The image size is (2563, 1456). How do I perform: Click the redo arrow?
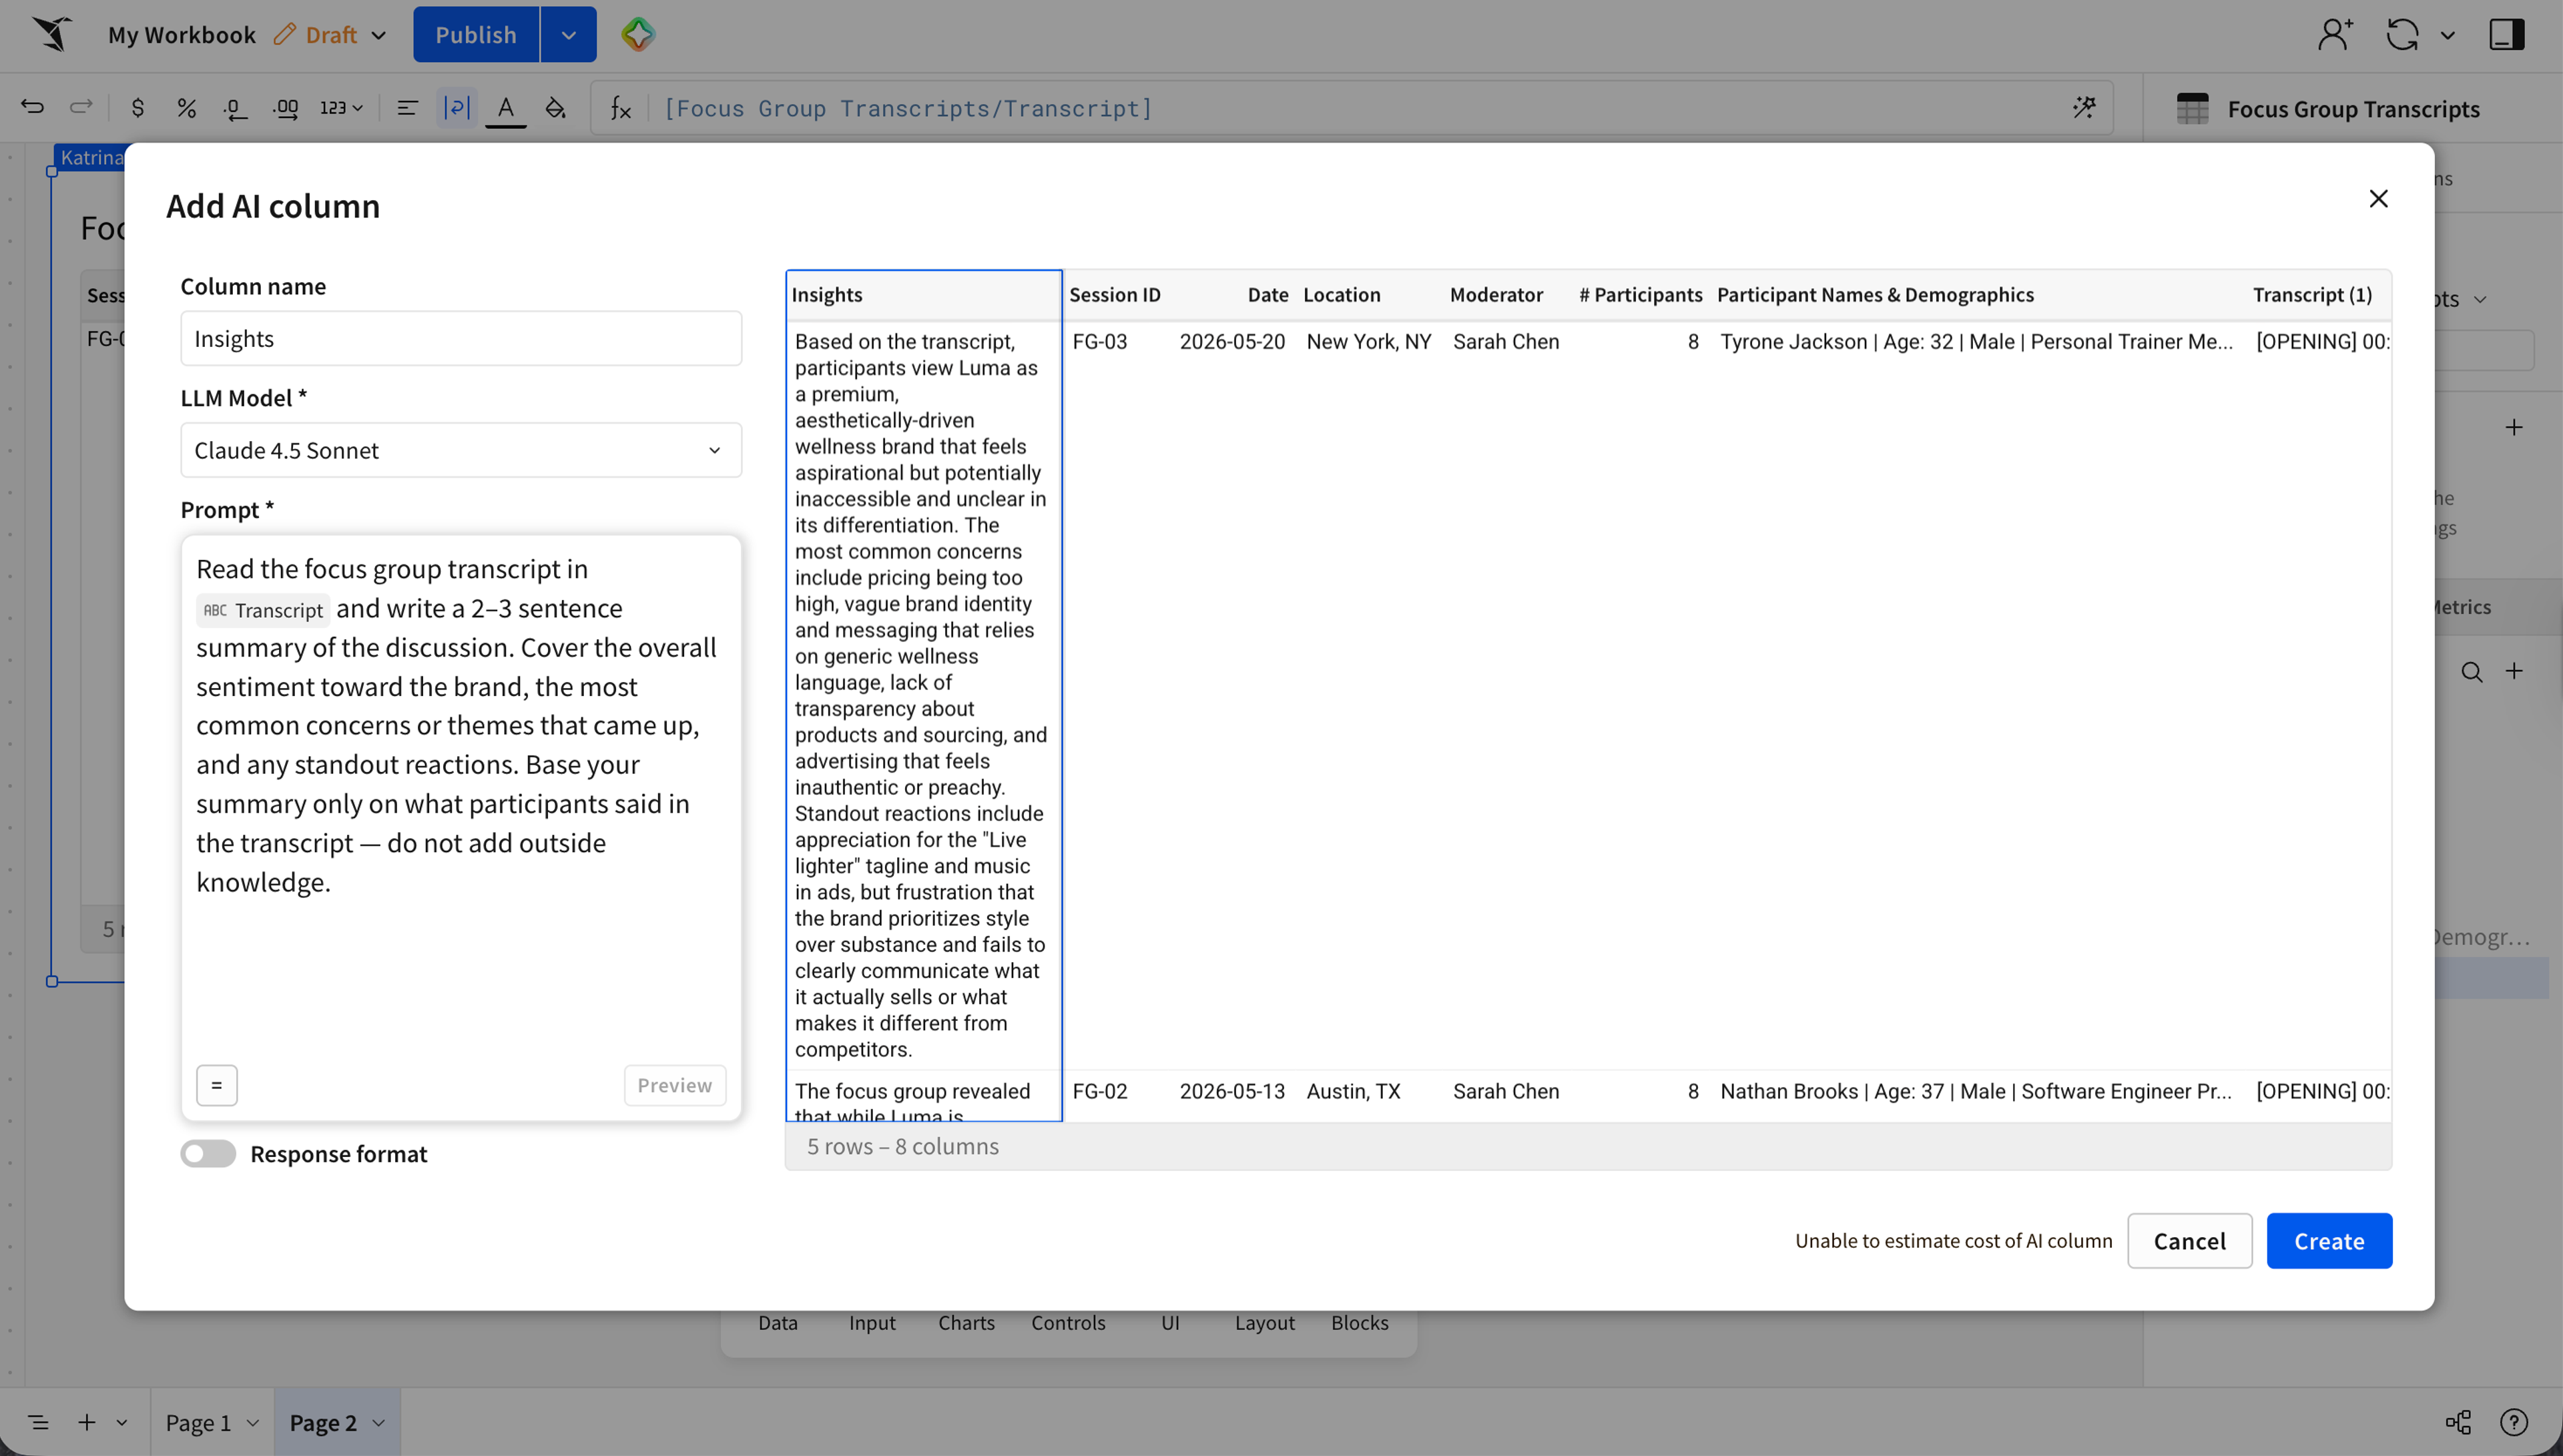(x=81, y=107)
